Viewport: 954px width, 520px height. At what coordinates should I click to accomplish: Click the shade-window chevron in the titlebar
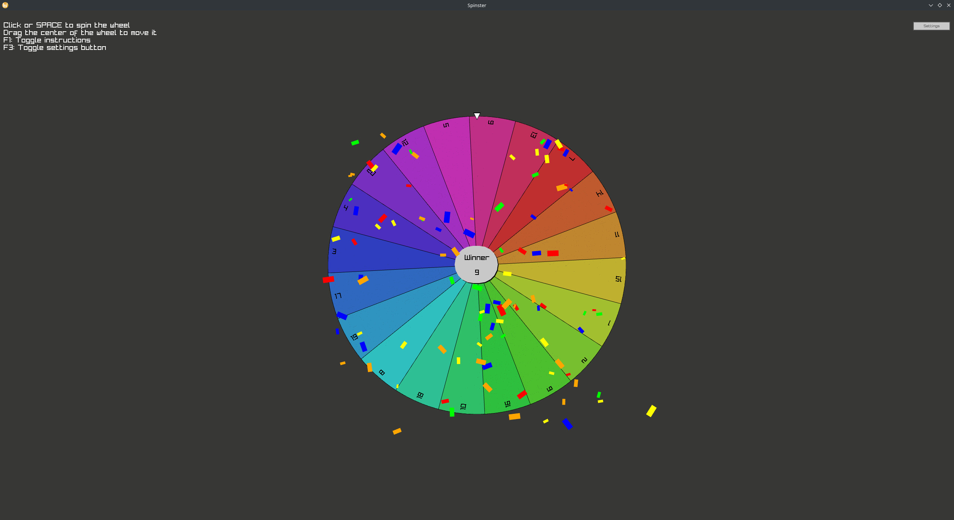pos(930,5)
